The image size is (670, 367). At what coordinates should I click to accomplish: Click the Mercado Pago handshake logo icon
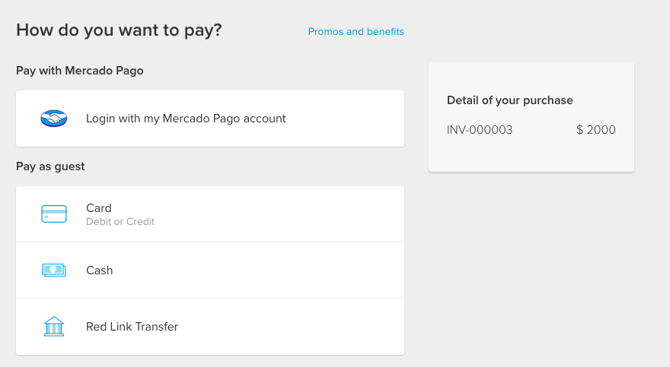54,119
